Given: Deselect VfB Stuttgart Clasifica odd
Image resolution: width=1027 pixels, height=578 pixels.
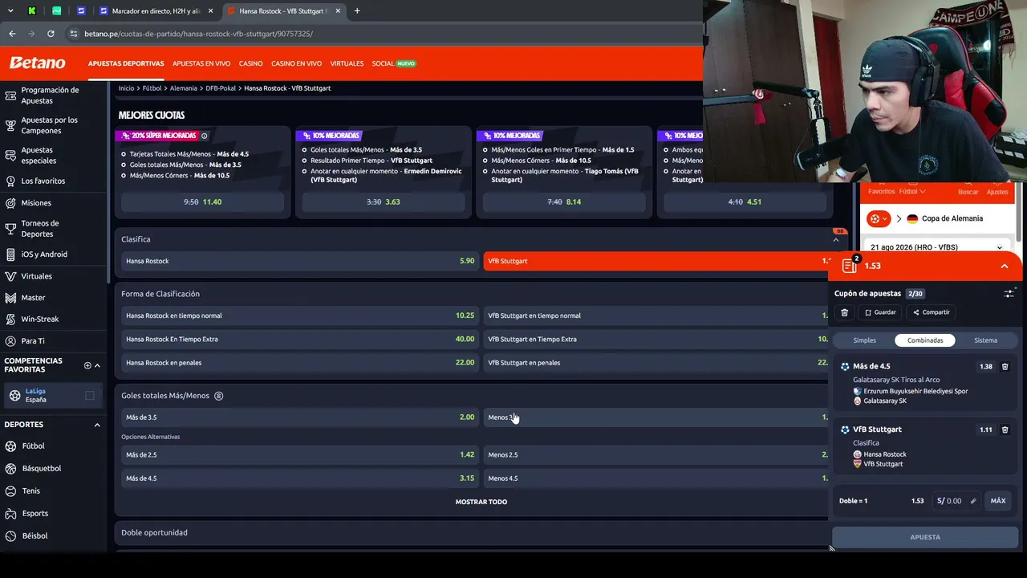Looking at the screenshot, I should pyautogui.click(x=656, y=261).
